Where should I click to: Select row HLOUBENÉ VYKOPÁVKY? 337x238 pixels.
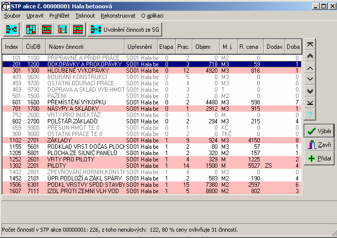point(152,71)
